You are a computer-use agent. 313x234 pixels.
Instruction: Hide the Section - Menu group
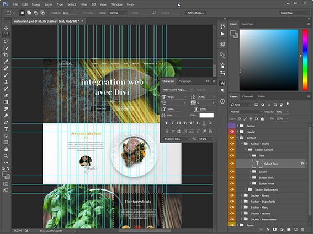point(232,208)
